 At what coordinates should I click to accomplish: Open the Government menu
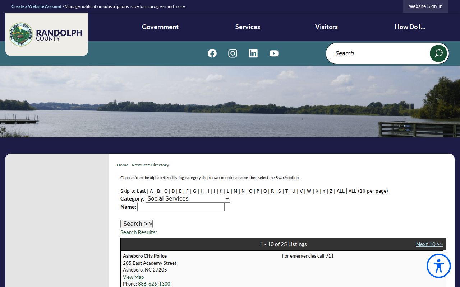click(160, 27)
